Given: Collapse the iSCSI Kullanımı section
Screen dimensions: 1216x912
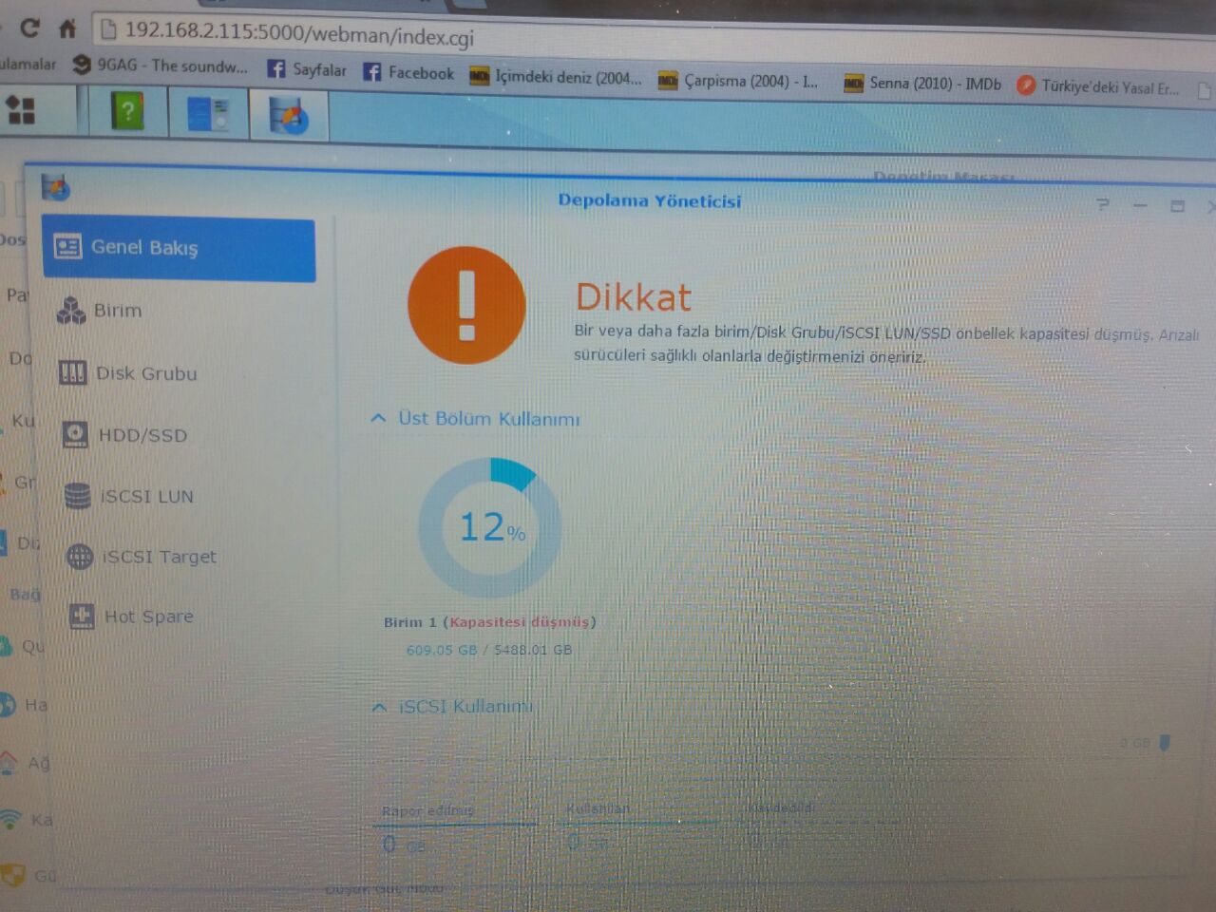Looking at the screenshot, I should [x=379, y=707].
